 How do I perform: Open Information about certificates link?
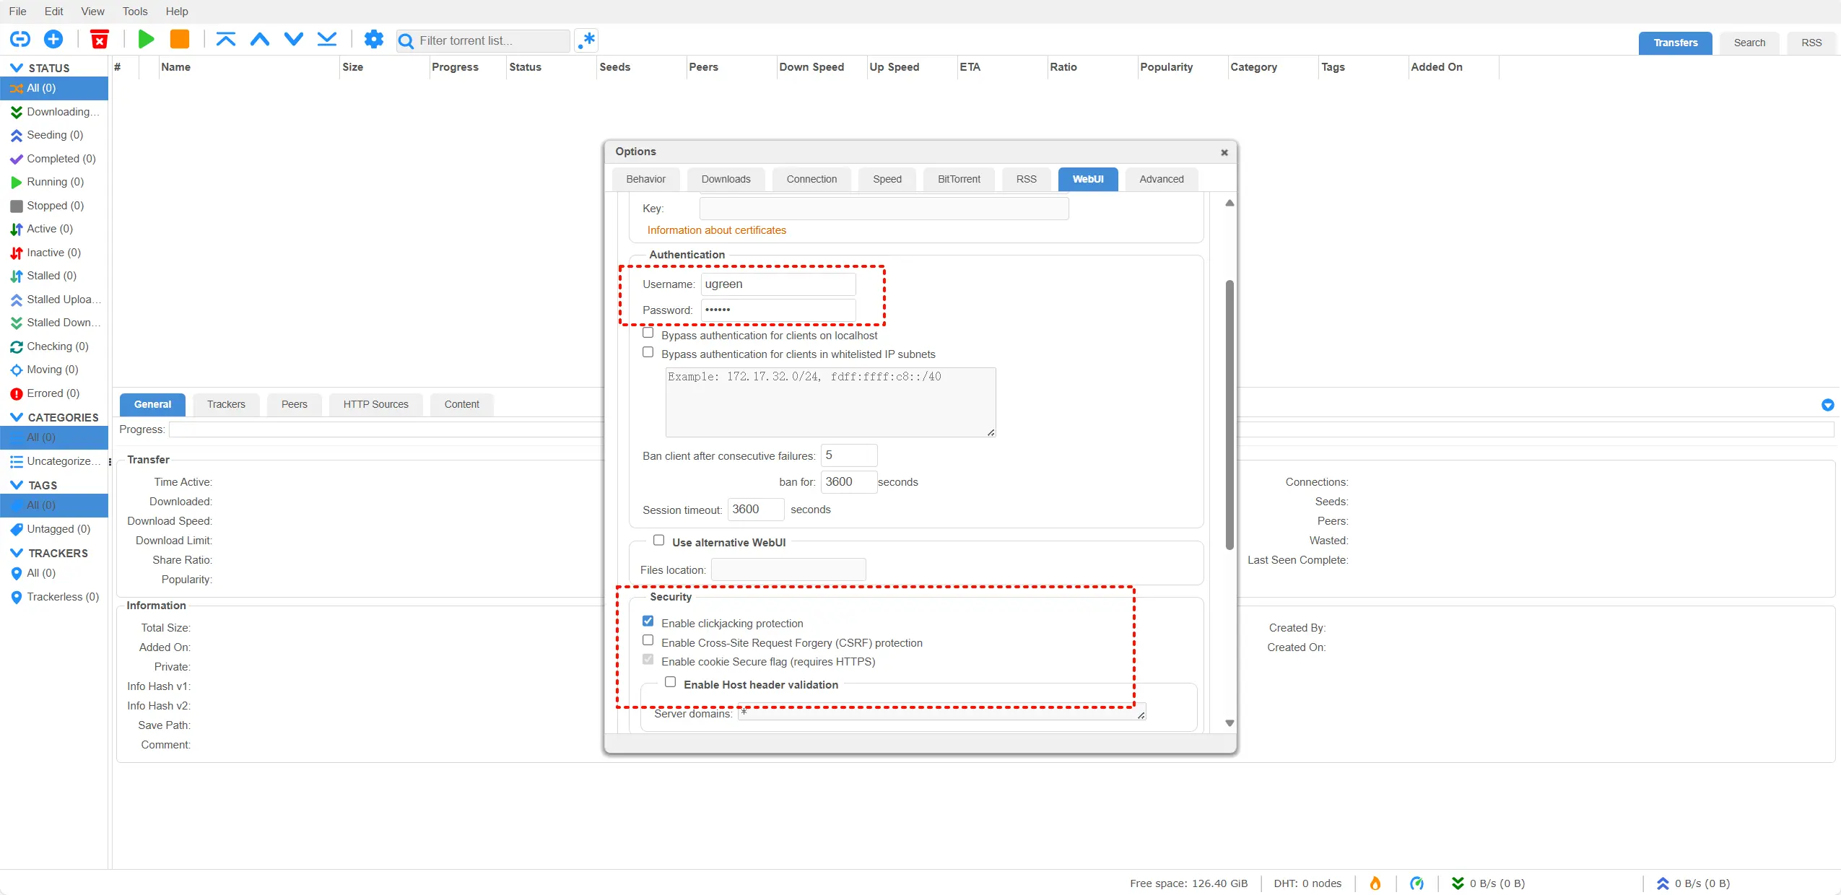pos(716,230)
